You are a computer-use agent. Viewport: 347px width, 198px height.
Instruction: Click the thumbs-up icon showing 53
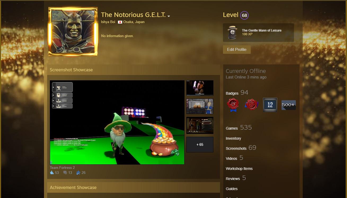[x=52, y=173]
